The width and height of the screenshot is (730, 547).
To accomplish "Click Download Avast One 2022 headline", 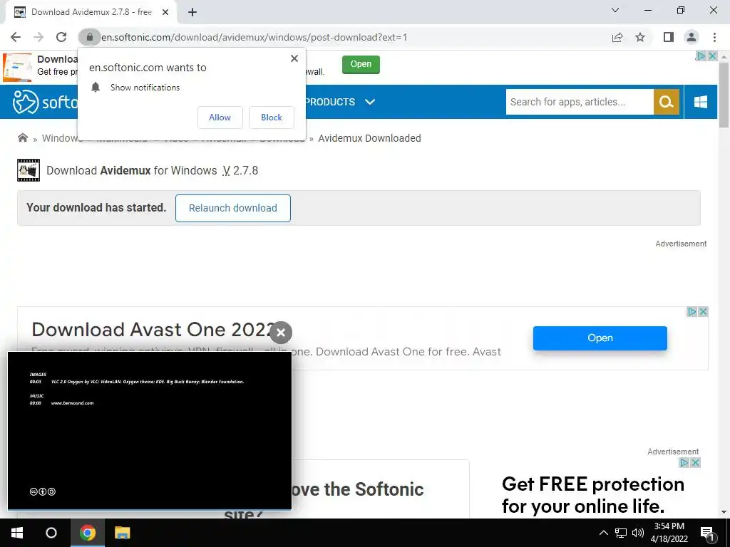I will click(153, 330).
